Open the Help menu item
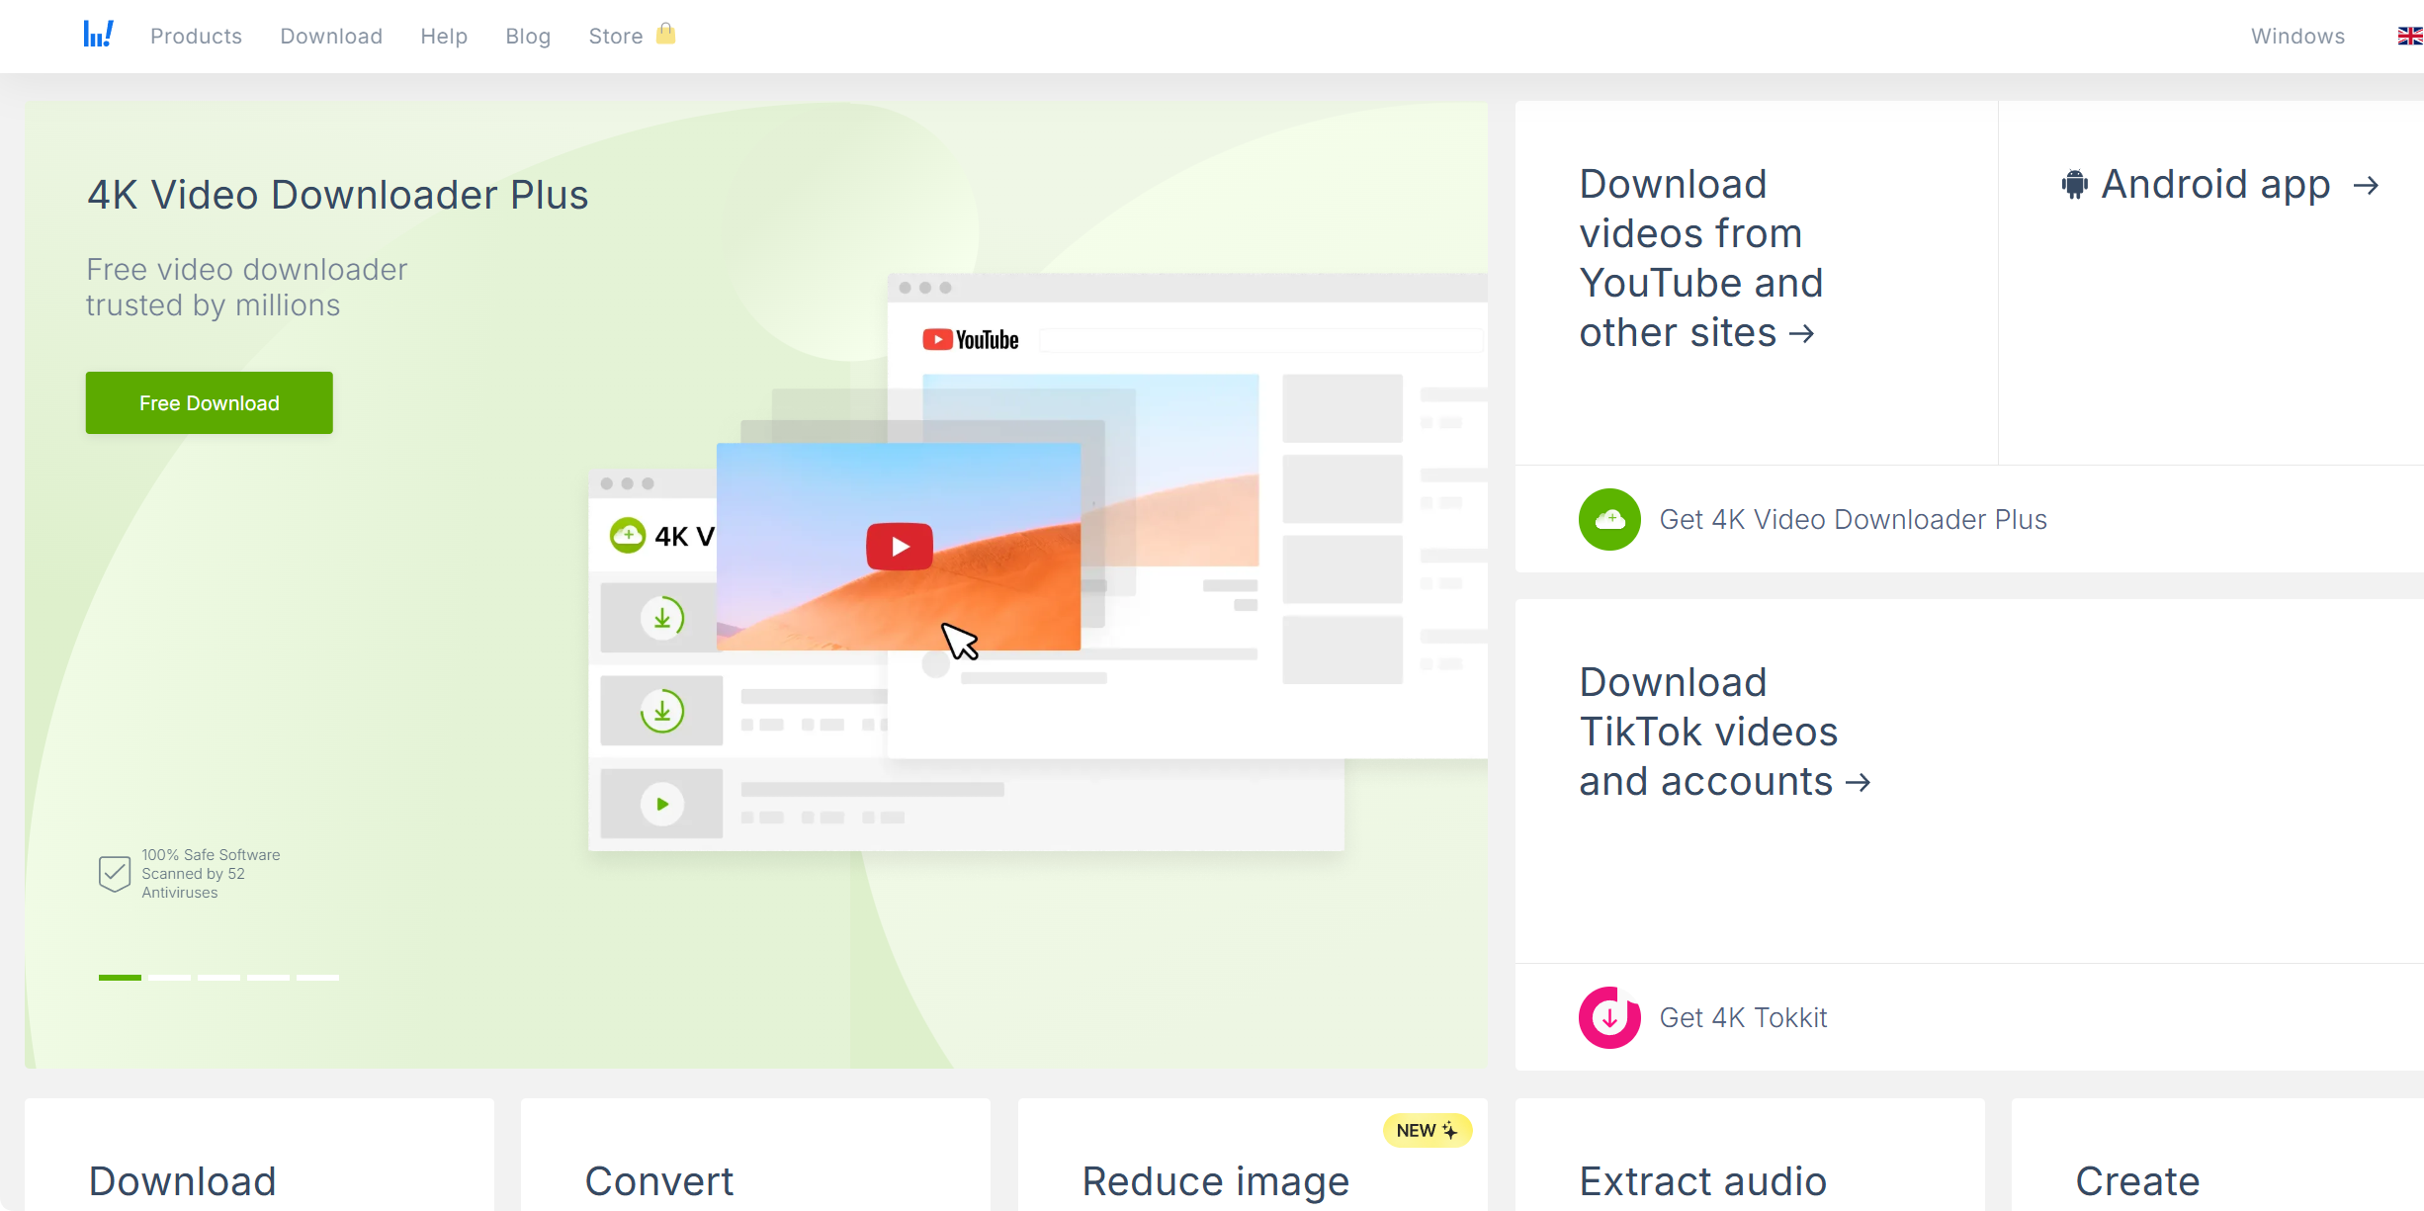Image resolution: width=2424 pixels, height=1211 pixels. click(444, 37)
